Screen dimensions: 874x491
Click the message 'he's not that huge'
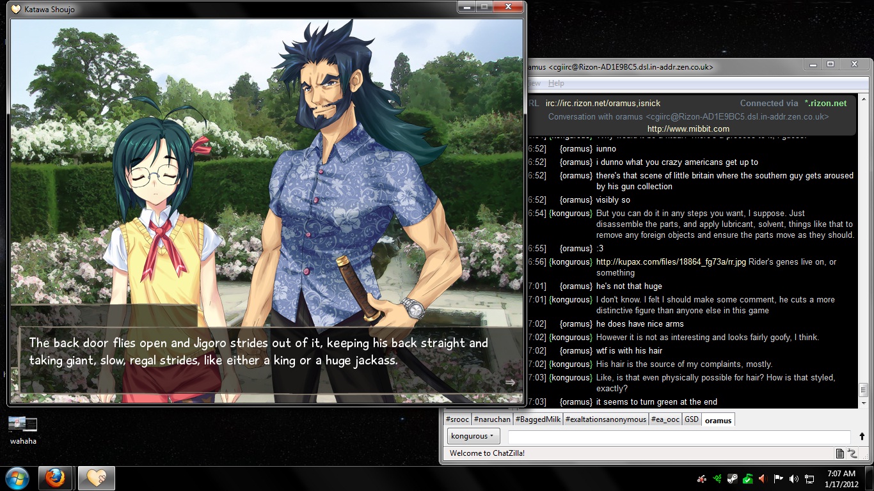click(x=629, y=286)
